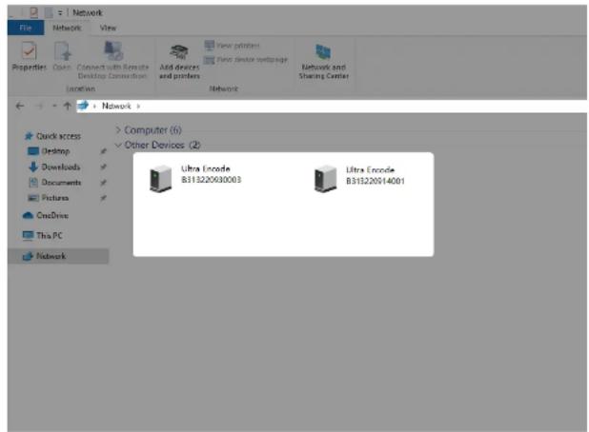Screen dimensions: 589x432
Task: Expand breadcrumb chevron after Network
Action: tap(138, 107)
